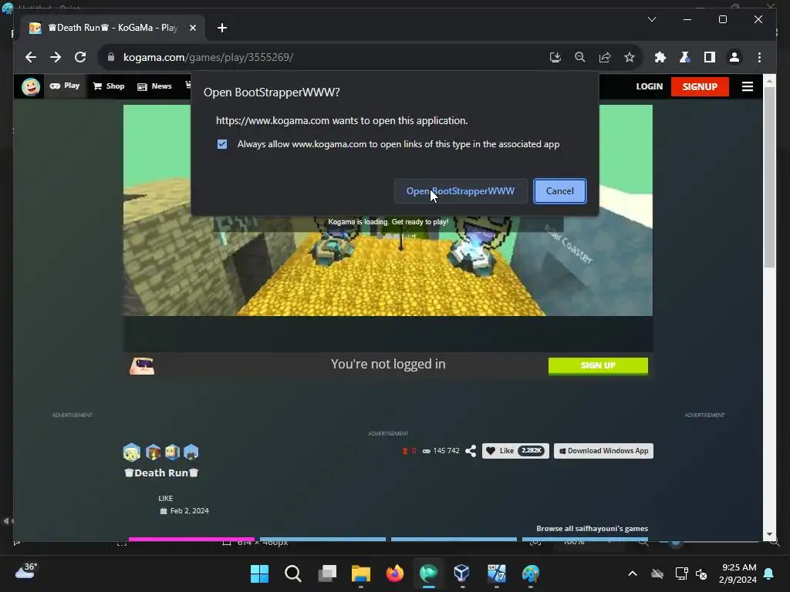Open Task View on the taskbar
The width and height of the screenshot is (790, 592).
tap(327, 573)
